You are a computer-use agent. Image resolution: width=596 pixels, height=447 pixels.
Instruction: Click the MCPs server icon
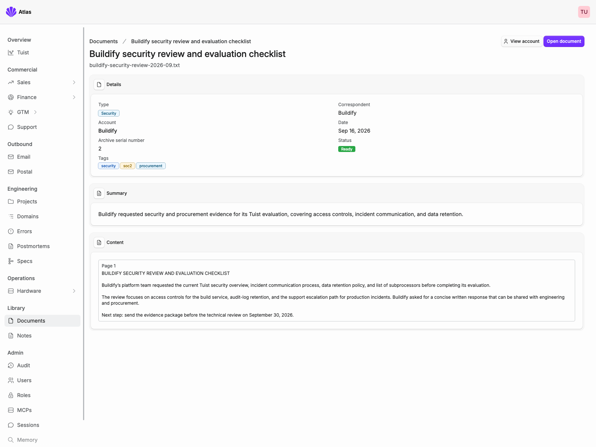[11, 410]
